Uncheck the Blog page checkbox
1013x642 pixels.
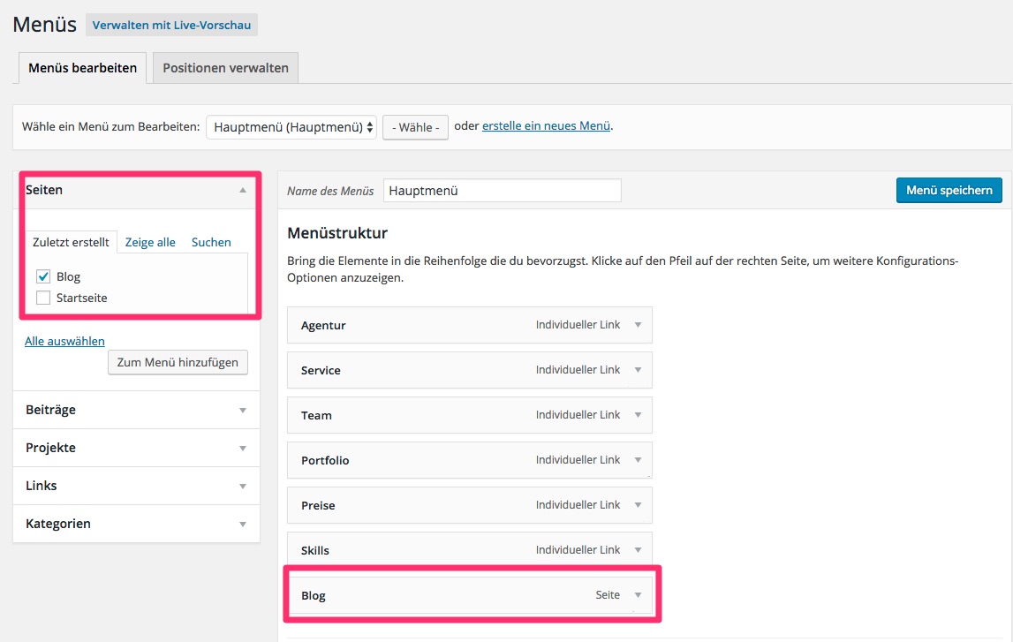click(x=43, y=276)
